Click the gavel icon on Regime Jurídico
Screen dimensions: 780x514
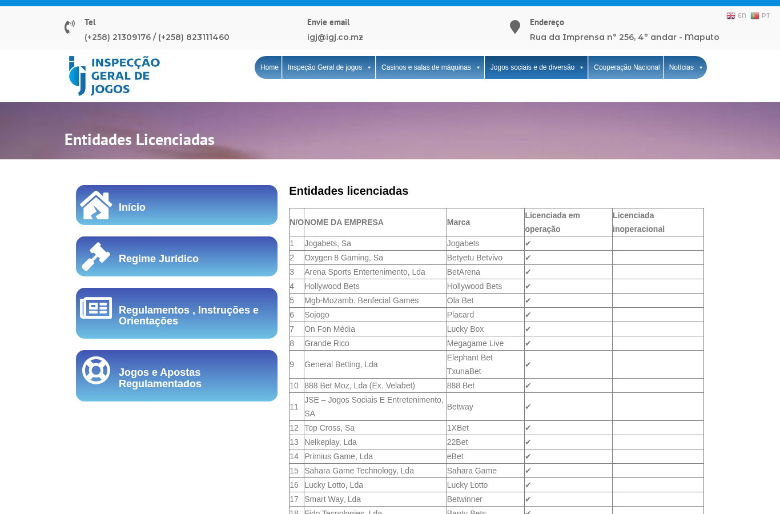tap(96, 256)
